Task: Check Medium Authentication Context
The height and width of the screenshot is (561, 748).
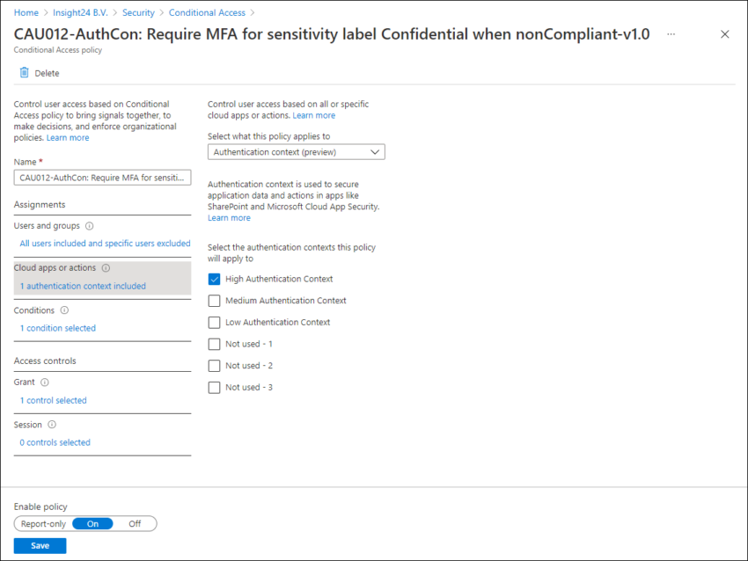Action: [x=214, y=301]
